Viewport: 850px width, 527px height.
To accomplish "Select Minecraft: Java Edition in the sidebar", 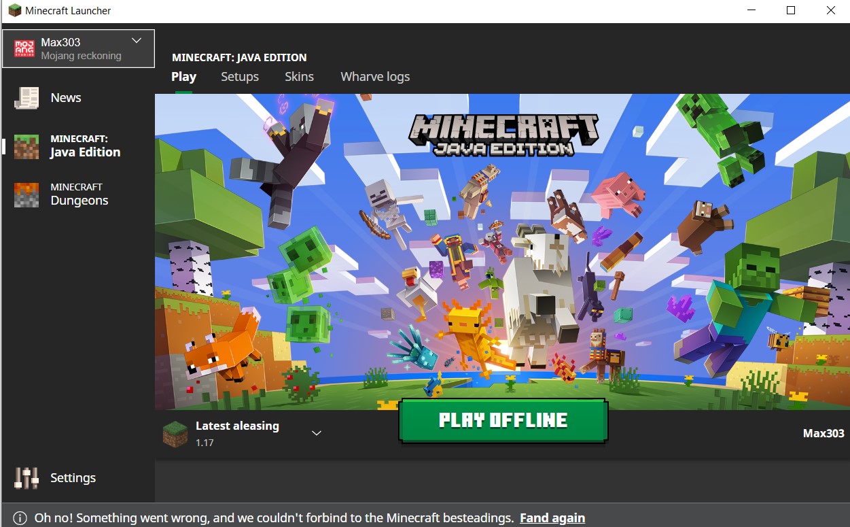I will [x=77, y=146].
